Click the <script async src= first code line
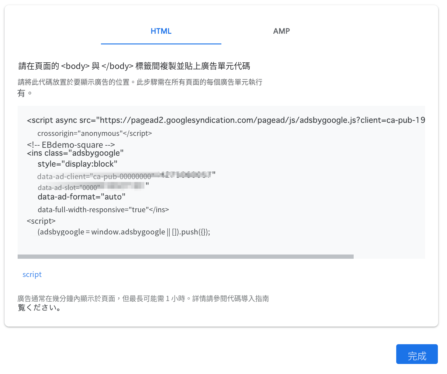Screen dimensions: 447x374 point(226,120)
